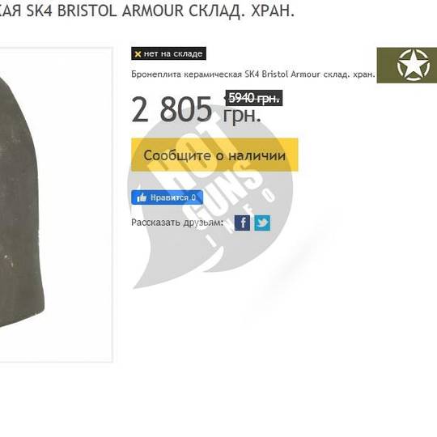Image resolution: width=437 pixels, height=437 pixels.
Task: Share the product via the Facebook icon
Action: [242, 223]
